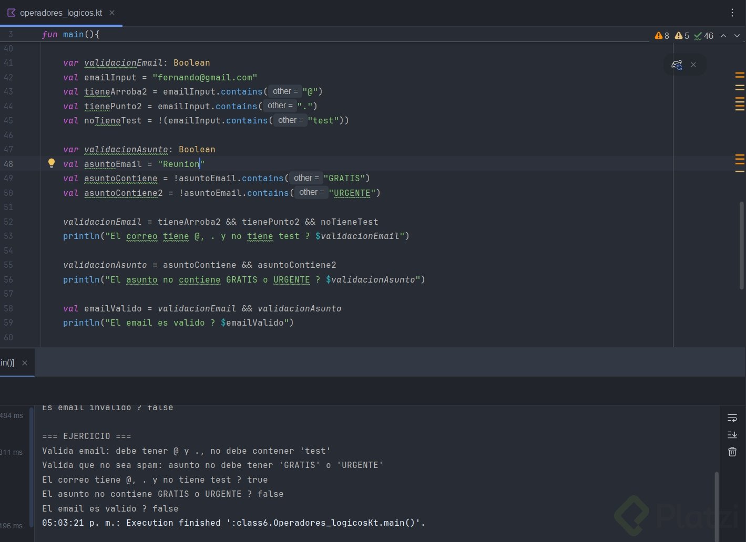The width and height of the screenshot is (746, 542).
Task: Click the "Execution finished" console message
Action: [234, 523]
